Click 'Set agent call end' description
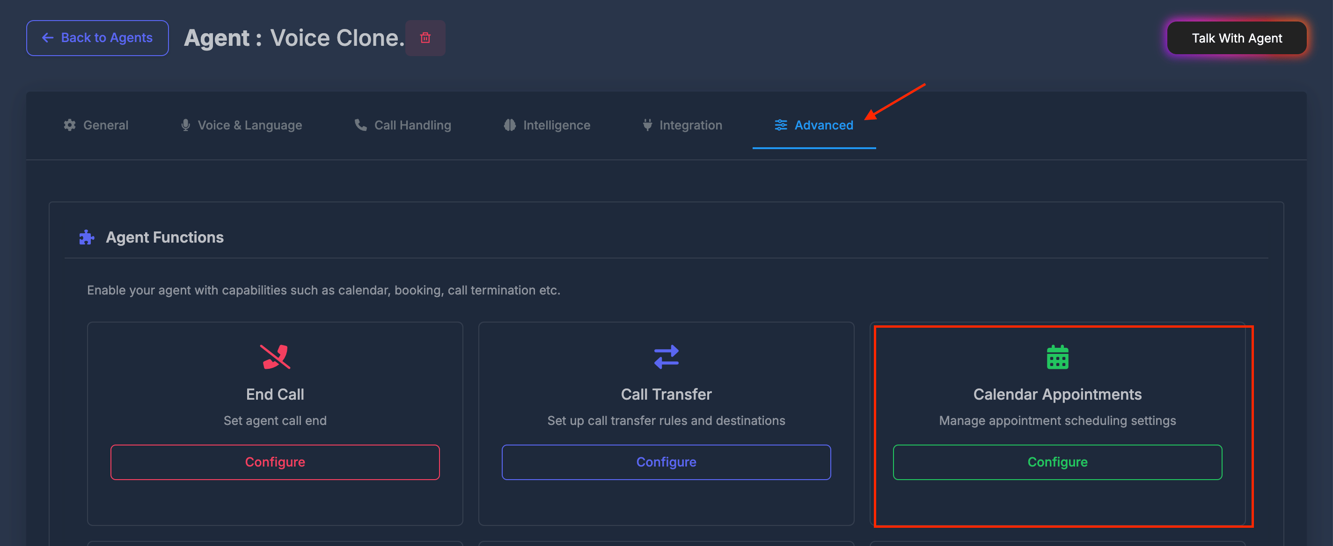Image resolution: width=1333 pixels, height=546 pixels. point(275,421)
